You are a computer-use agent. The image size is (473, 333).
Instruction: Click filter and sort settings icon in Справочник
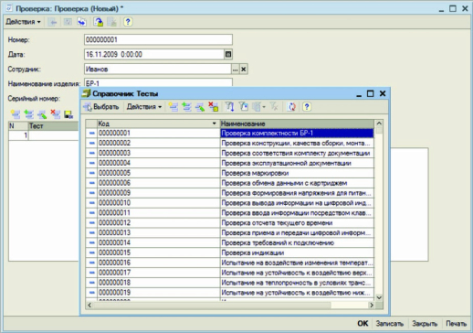229,107
